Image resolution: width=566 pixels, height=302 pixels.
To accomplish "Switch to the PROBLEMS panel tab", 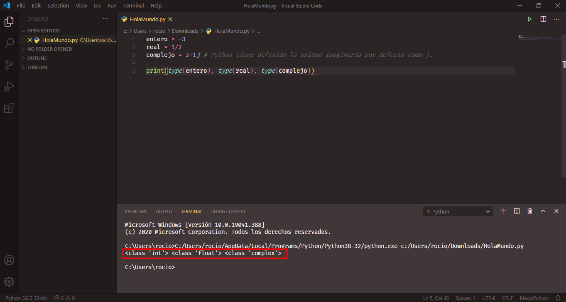I will 136,211.
